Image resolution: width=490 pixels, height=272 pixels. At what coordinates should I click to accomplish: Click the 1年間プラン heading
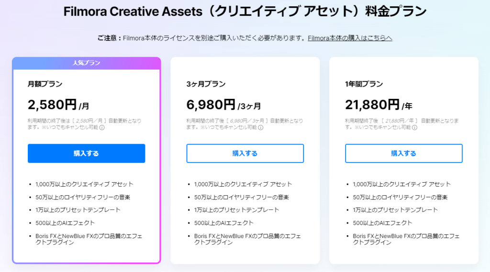pyautogui.click(x=364, y=84)
